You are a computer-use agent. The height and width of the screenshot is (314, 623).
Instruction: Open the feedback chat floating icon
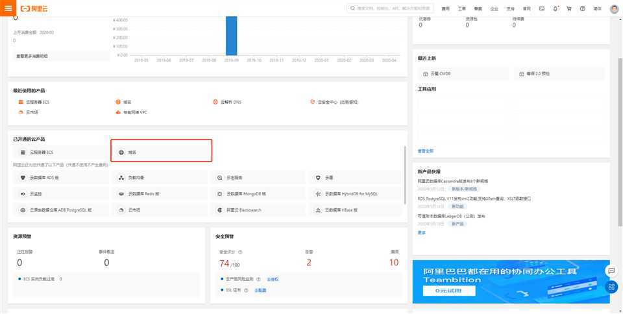pos(612,271)
